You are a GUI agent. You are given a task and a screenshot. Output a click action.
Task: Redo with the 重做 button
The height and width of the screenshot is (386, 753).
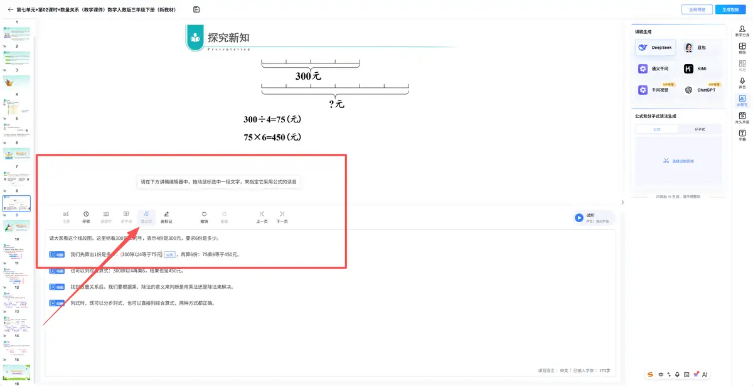pyautogui.click(x=224, y=217)
